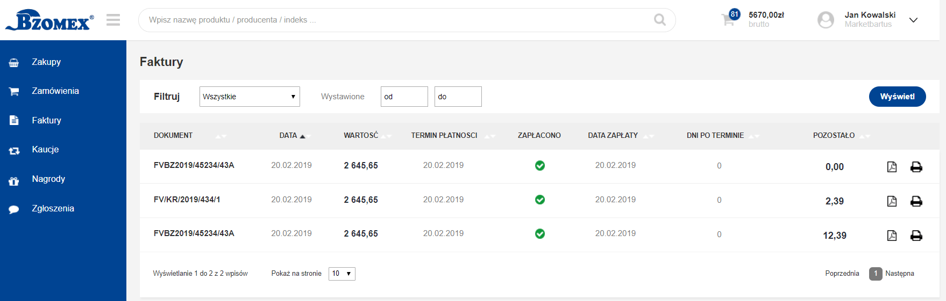Click paid checkmark in the 0,00 row

point(540,166)
